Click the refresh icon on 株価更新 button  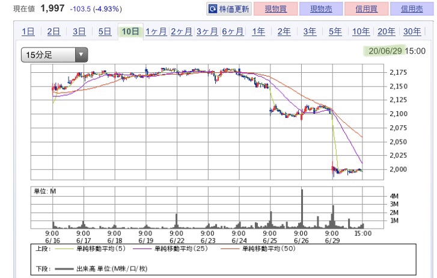pyautogui.click(x=213, y=9)
